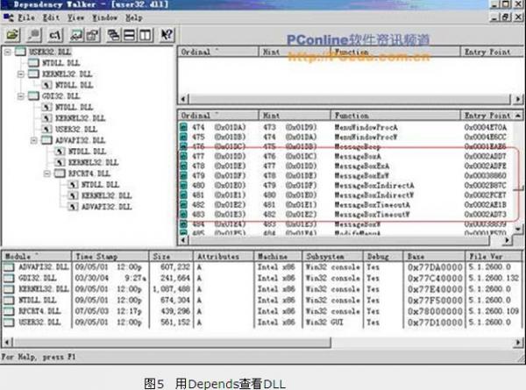This screenshot has height=390, width=526.
Task: Click the Open file toolbar icon
Action: point(13,35)
